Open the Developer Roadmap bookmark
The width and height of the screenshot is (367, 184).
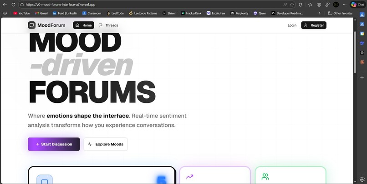click(287, 13)
